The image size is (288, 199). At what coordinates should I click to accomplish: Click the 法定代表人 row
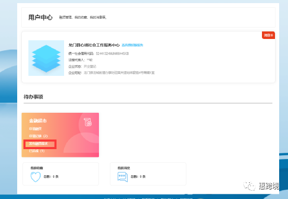[80, 60]
